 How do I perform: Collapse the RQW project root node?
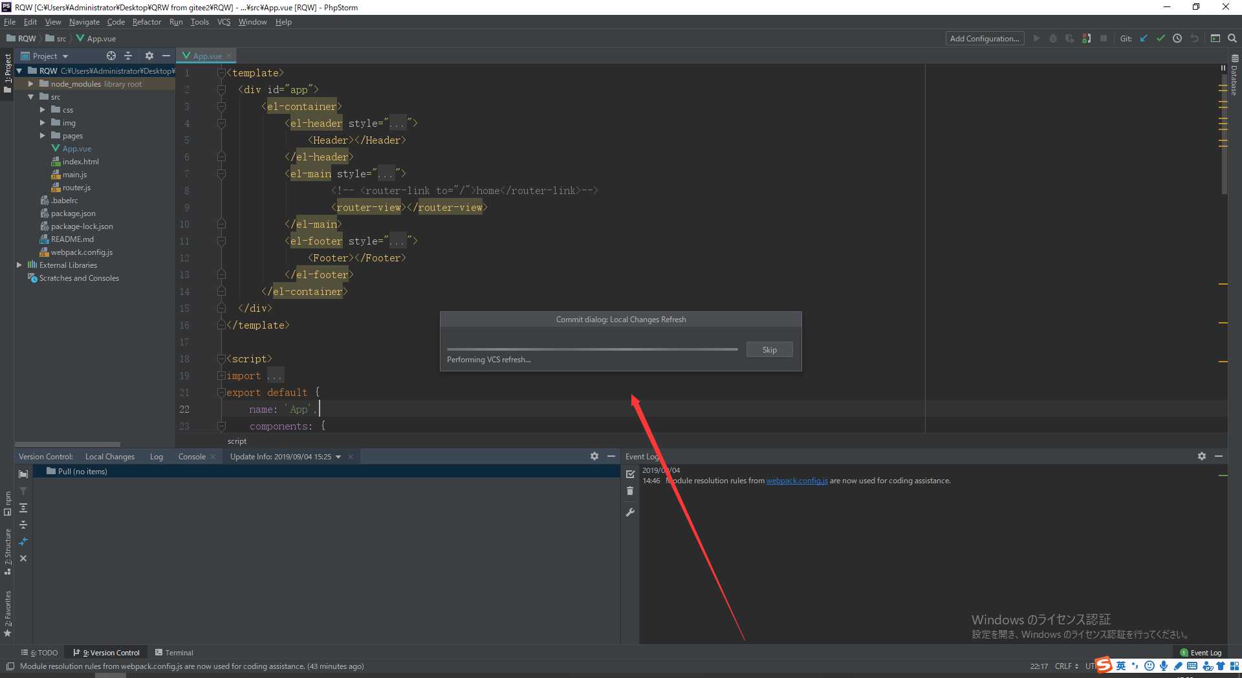(x=19, y=71)
